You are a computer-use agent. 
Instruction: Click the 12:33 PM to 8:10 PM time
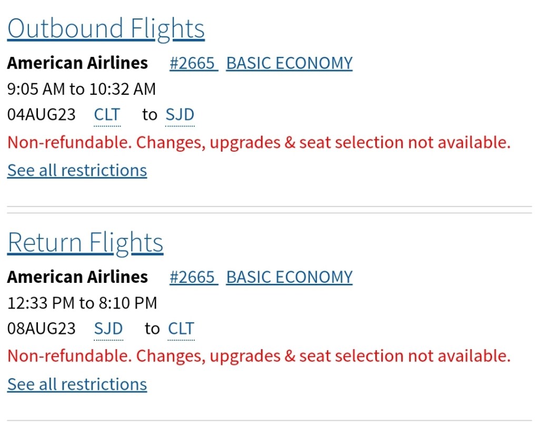coord(82,303)
